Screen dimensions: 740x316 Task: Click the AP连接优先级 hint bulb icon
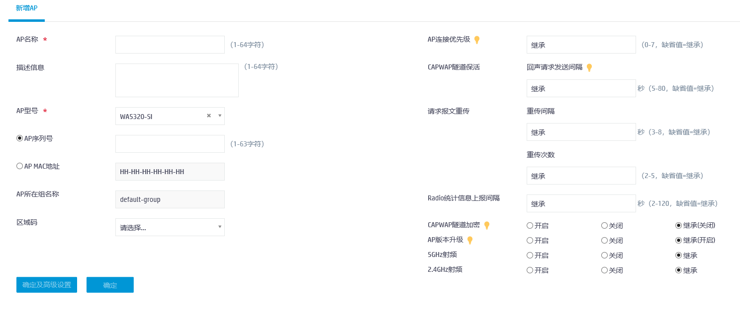[x=476, y=40]
